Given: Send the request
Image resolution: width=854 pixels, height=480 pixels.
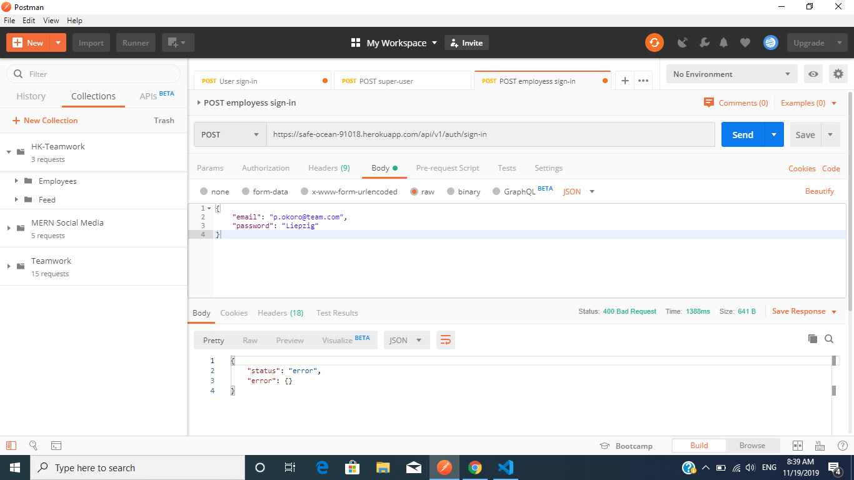Looking at the screenshot, I should (x=743, y=134).
